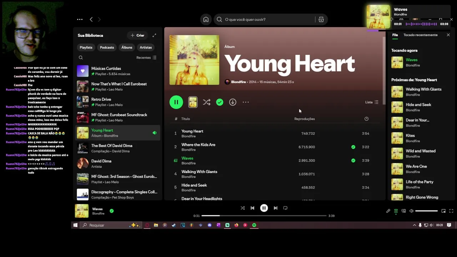Filter the library by Artistas
The height and width of the screenshot is (257, 457).
point(146,47)
